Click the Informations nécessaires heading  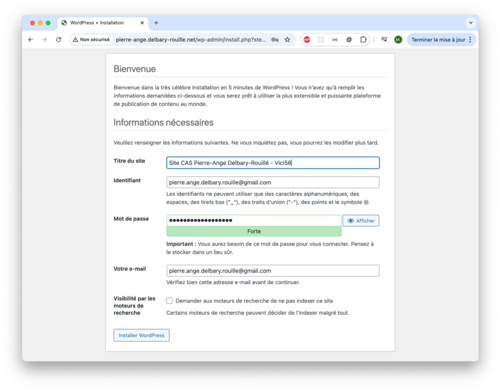164,123
